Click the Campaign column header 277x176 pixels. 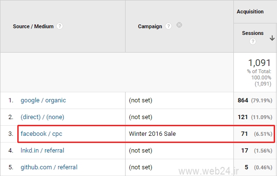tap(150, 26)
